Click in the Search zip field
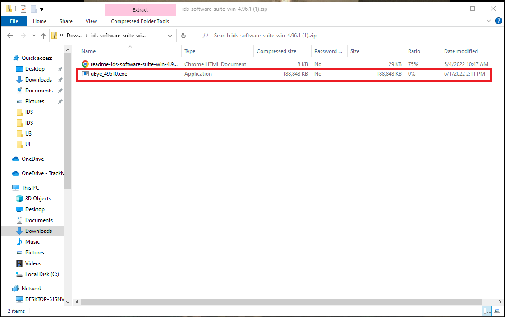 point(347,36)
